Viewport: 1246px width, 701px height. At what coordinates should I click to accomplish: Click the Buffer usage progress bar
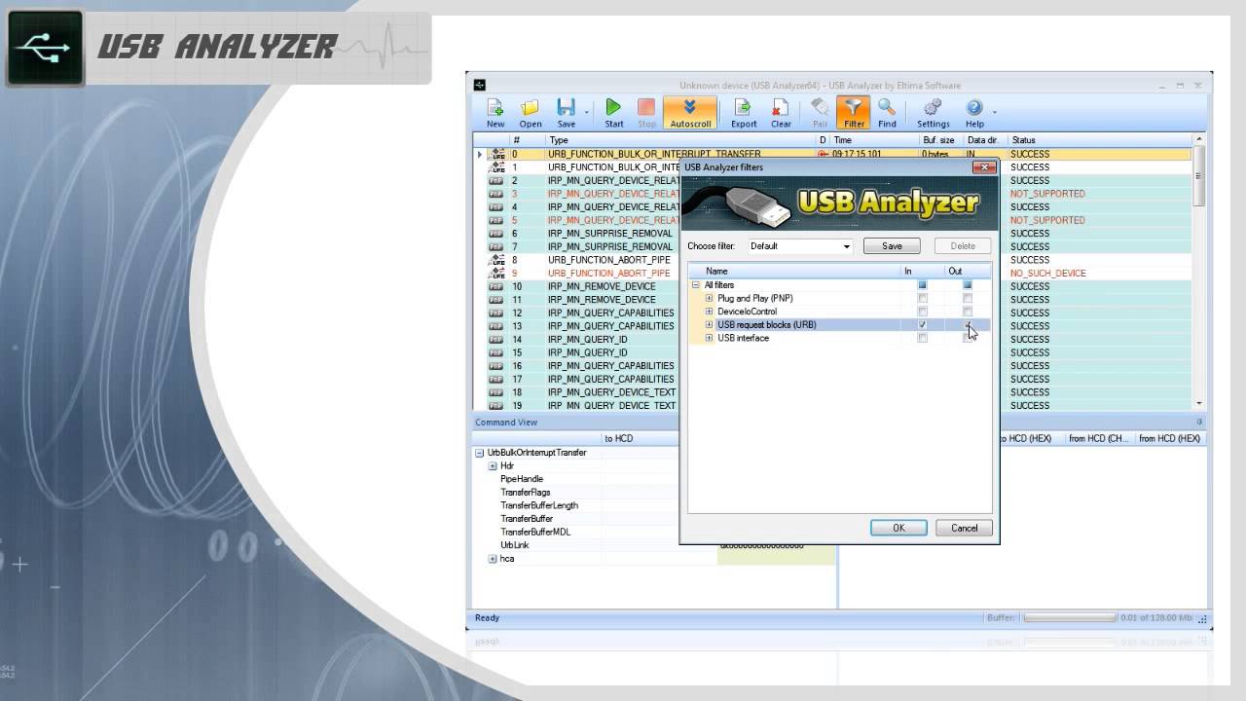click(x=1069, y=618)
